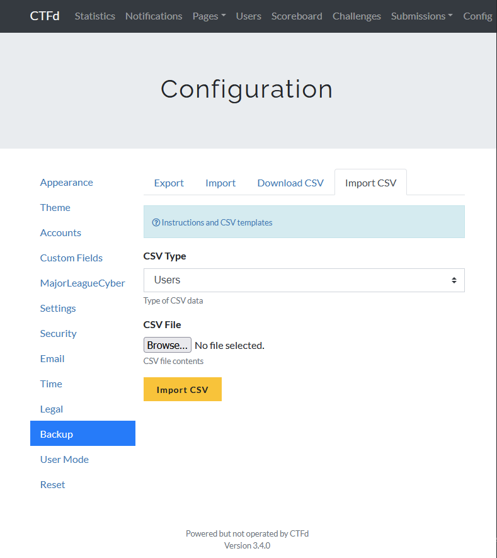Open the Reset section in sidebar
Screen dimensions: 497x558
pos(52,485)
